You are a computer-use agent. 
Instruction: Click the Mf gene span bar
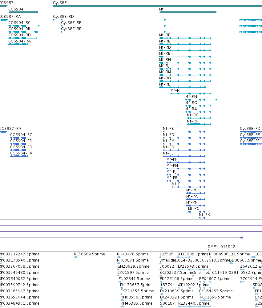pyautogui.click(x=188, y=12)
